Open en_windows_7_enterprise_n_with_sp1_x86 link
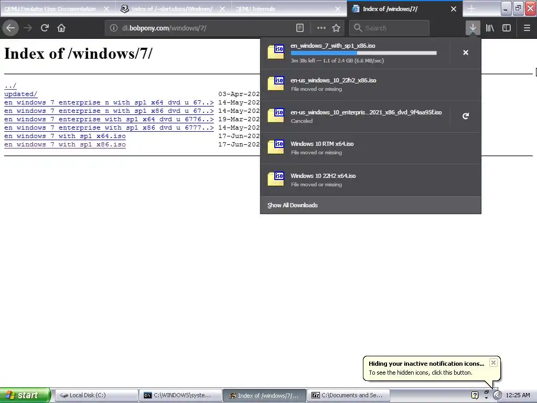The image size is (537, 403). [109, 111]
